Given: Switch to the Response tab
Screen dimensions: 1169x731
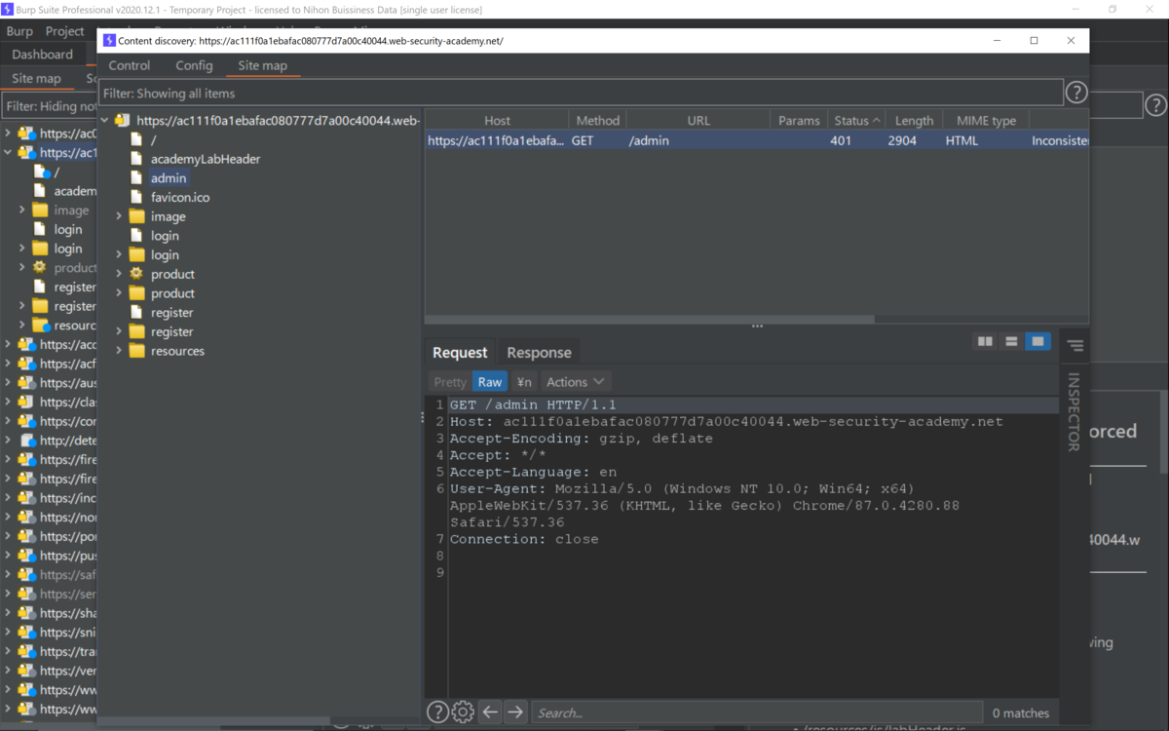Looking at the screenshot, I should pos(539,352).
